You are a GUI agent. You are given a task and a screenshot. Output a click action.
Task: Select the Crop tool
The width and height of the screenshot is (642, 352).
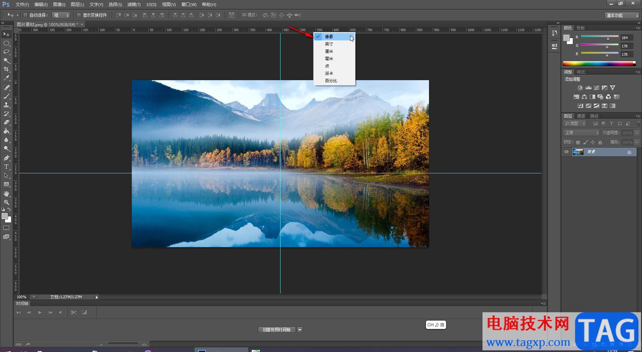(x=6, y=69)
